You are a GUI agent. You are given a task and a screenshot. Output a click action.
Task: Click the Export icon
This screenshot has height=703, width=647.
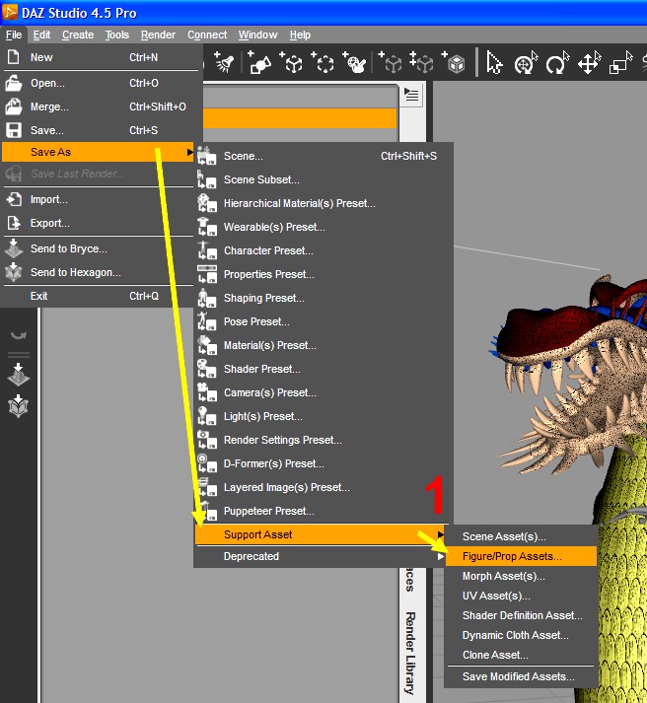click(x=14, y=223)
